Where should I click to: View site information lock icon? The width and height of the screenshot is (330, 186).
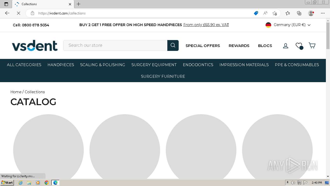(x=32, y=13)
